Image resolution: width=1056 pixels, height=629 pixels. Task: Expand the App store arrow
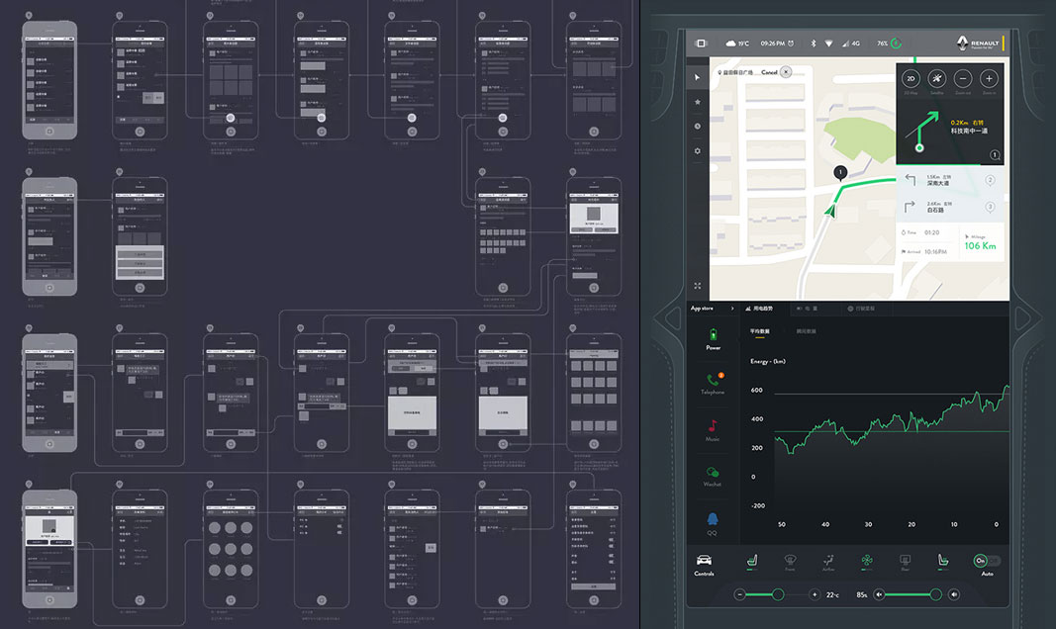[732, 309]
